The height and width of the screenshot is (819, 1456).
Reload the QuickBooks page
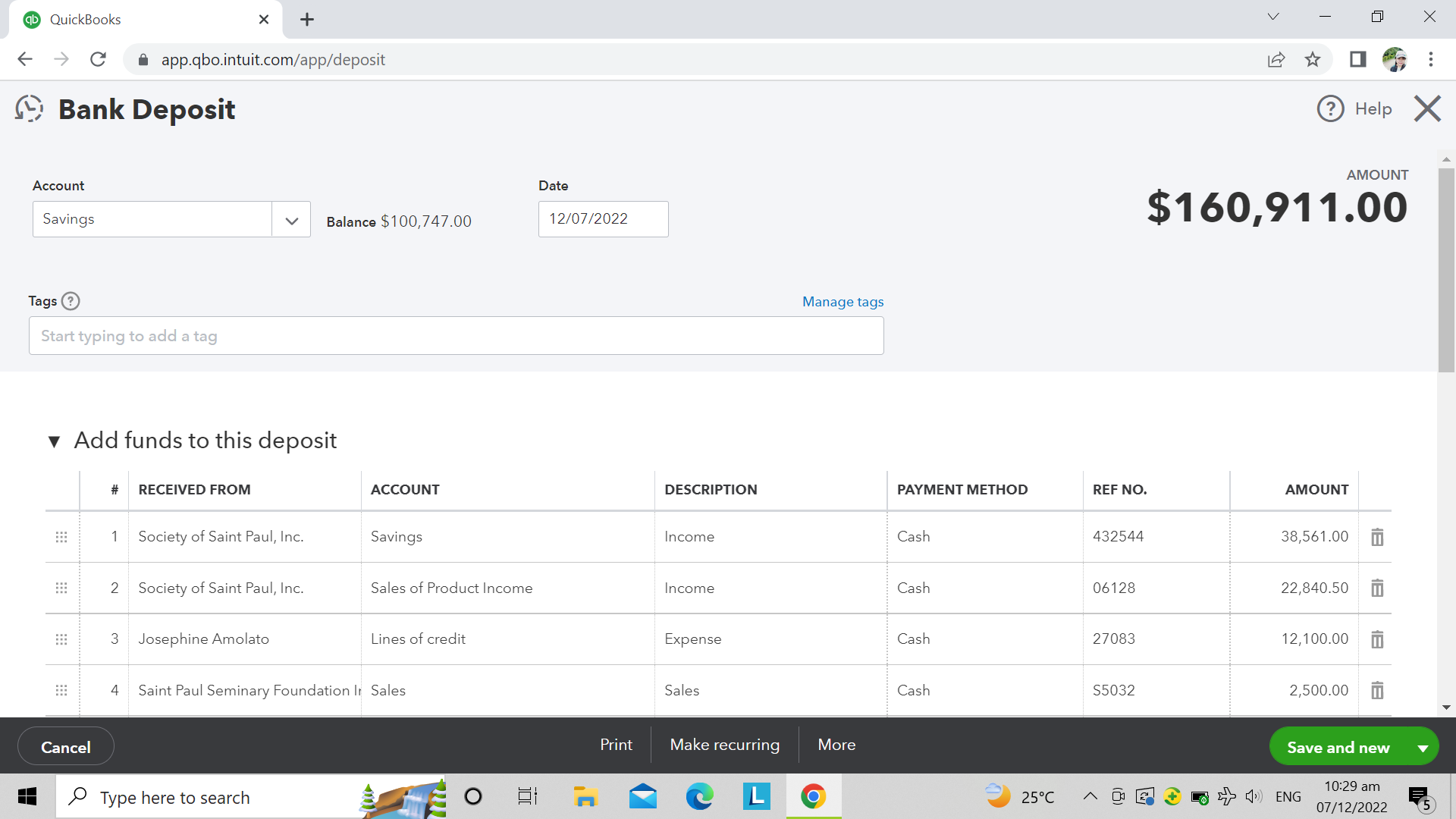pyautogui.click(x=98, y=59)
